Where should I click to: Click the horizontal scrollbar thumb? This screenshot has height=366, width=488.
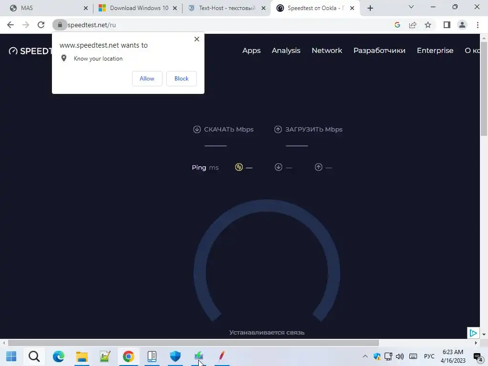tap(193, 343)
